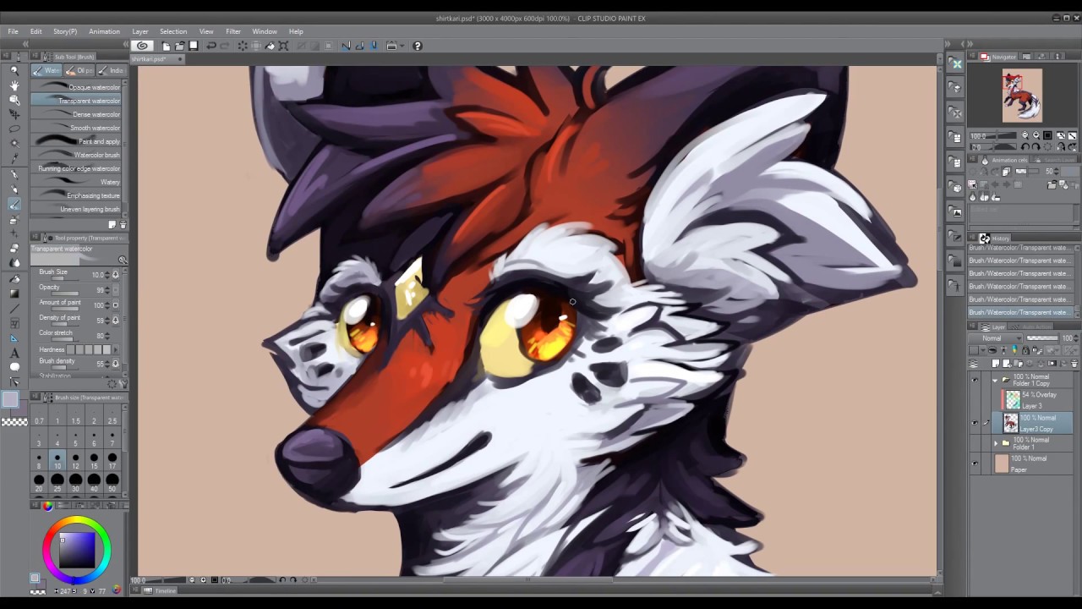Select the Operation object tool

click(x=14, y=100)
